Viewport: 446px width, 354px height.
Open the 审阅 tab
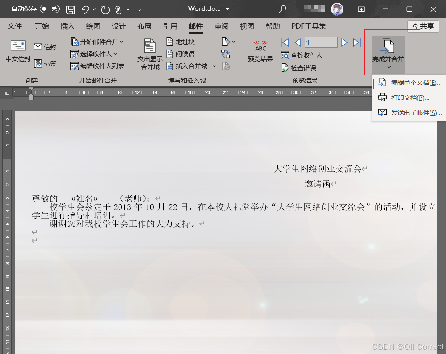pos(222,26)
